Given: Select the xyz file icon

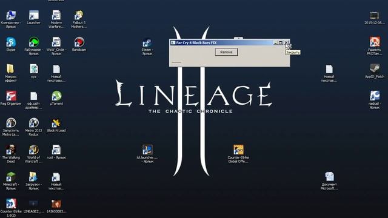Looking at the screenshot, I should pos(34,69).
